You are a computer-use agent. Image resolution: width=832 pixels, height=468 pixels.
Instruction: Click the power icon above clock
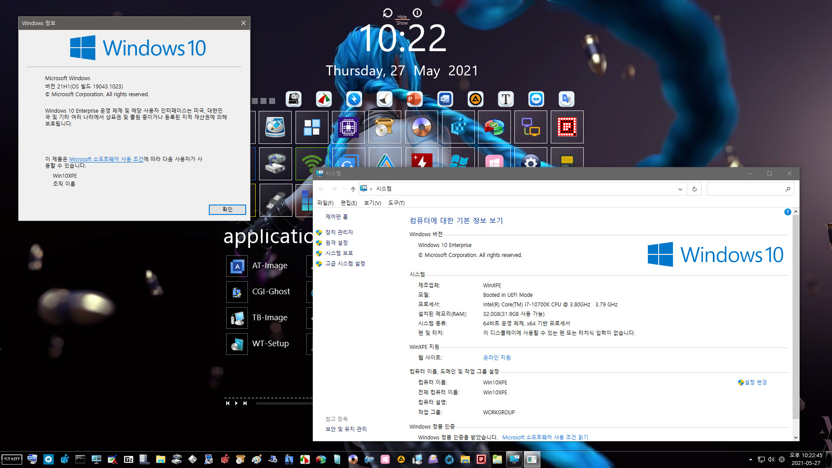417,13
